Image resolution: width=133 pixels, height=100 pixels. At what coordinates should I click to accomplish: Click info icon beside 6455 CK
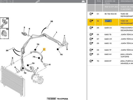click(91, 28)
